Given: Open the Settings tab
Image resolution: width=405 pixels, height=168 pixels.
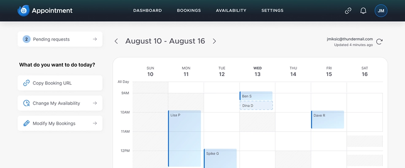Looking at the screenshot, I should 272,10.
